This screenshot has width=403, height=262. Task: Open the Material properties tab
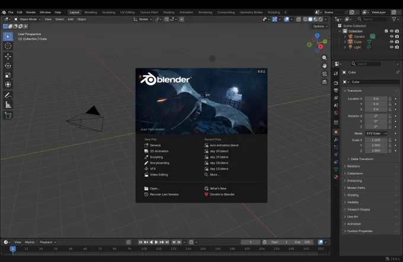[336, 177]
